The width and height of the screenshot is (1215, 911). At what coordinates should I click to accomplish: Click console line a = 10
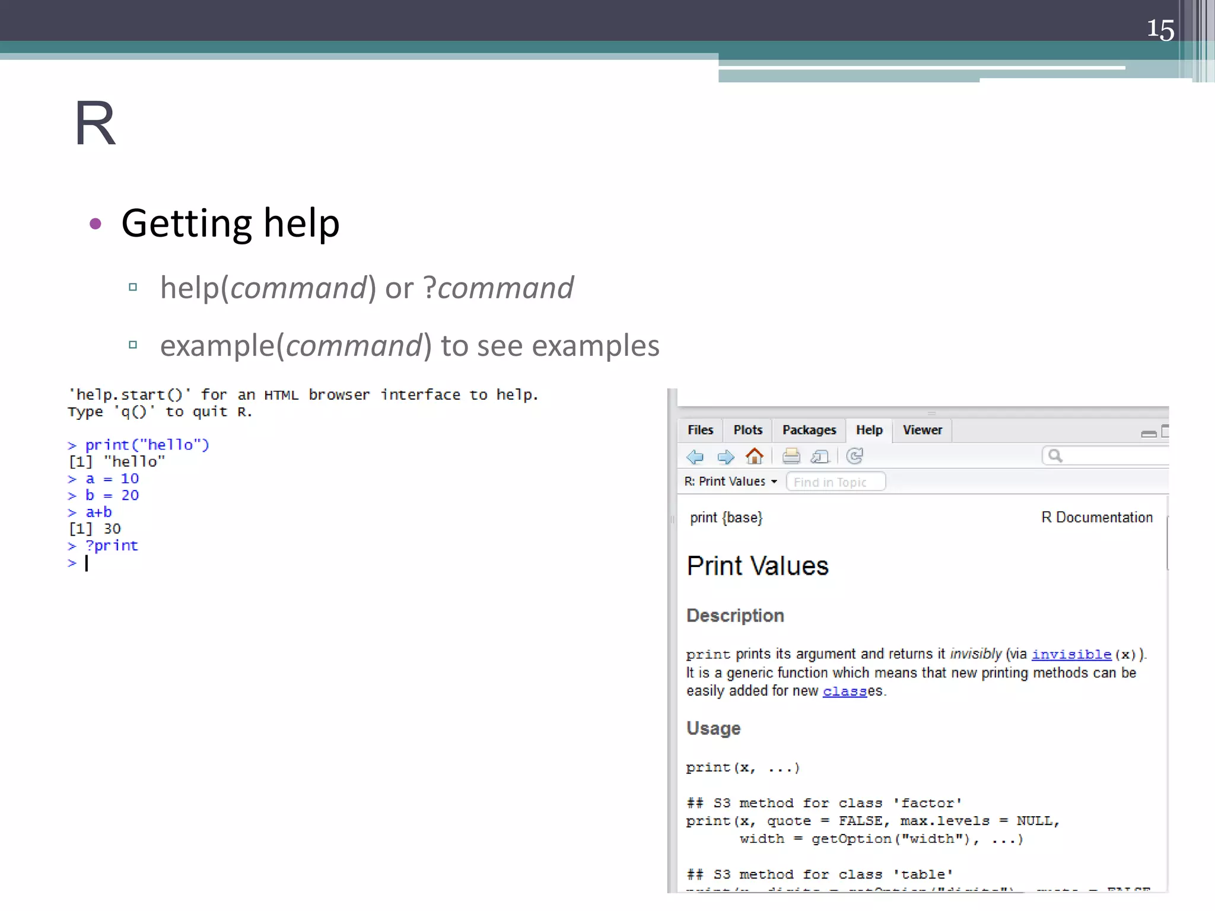(103, 479)
